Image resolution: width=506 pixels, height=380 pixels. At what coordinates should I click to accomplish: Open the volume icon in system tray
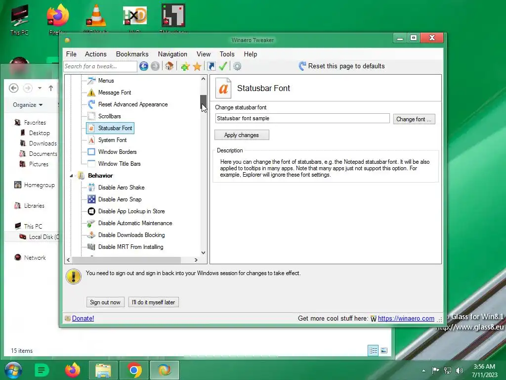pyautogui.click(x=459, y=371)
